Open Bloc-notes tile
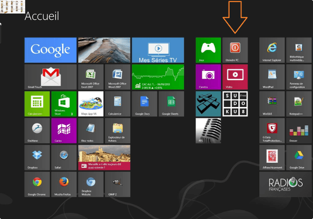 pos(91,131)
